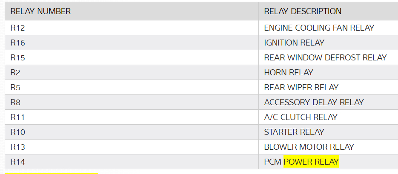Select the R10 relay number cell
The width and height of the screenshot is (398, 174).
(17, 132)
